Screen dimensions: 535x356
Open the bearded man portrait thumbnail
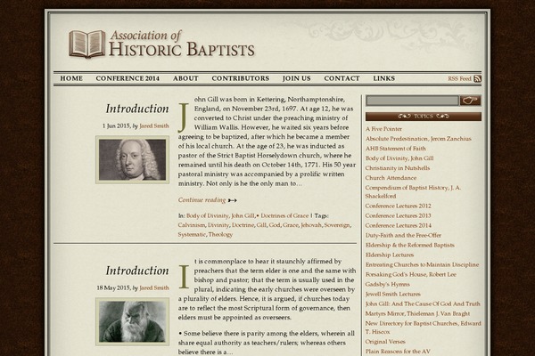click(x=132, y=321)
